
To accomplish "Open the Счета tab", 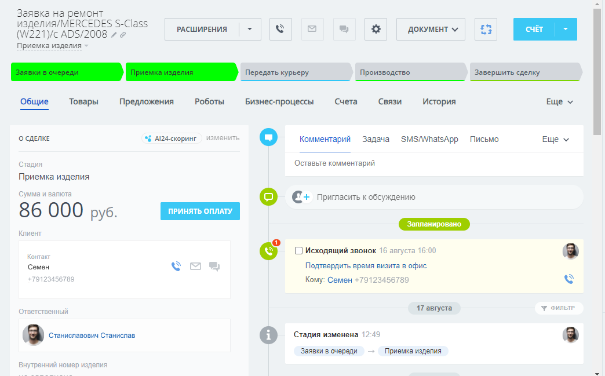I will [346, 102].
